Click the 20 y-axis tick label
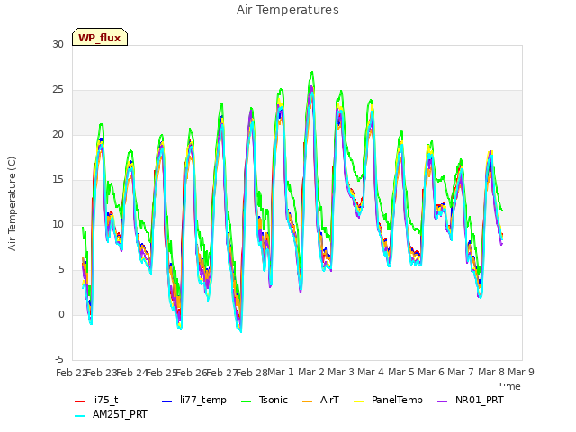Image resolution: width=576 pixels, height=432 pixels. 58,134
